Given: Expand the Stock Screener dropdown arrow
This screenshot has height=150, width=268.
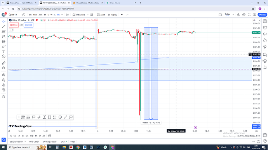Looking at the screenshot, I should 25,141.
